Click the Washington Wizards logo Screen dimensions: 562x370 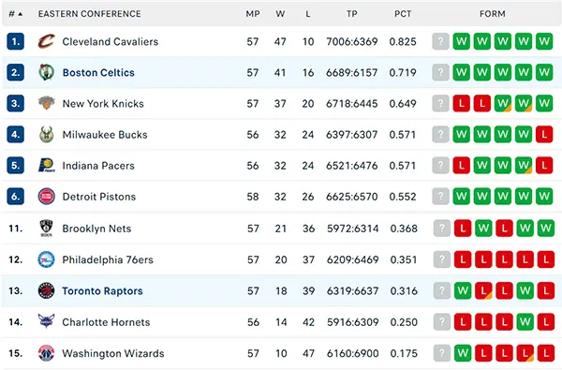coord(46,353)
